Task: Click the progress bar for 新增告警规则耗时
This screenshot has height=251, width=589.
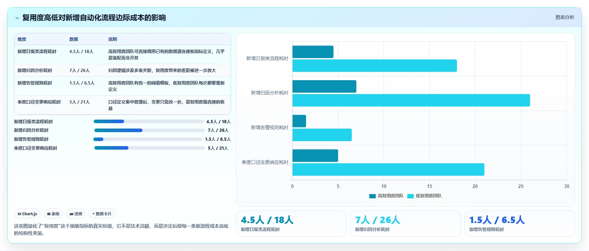Action: [x=148, y=139]
